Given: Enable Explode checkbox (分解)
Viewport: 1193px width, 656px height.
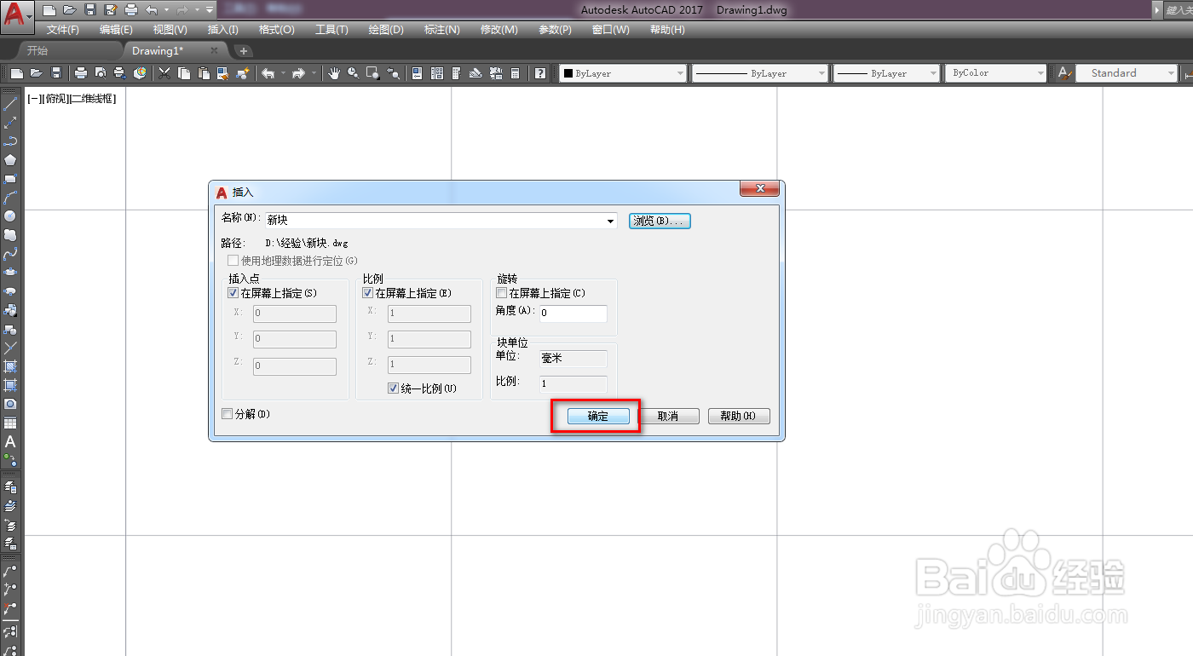Looking at the screenshot, I should pyautogui.click(x=227, y=414).
